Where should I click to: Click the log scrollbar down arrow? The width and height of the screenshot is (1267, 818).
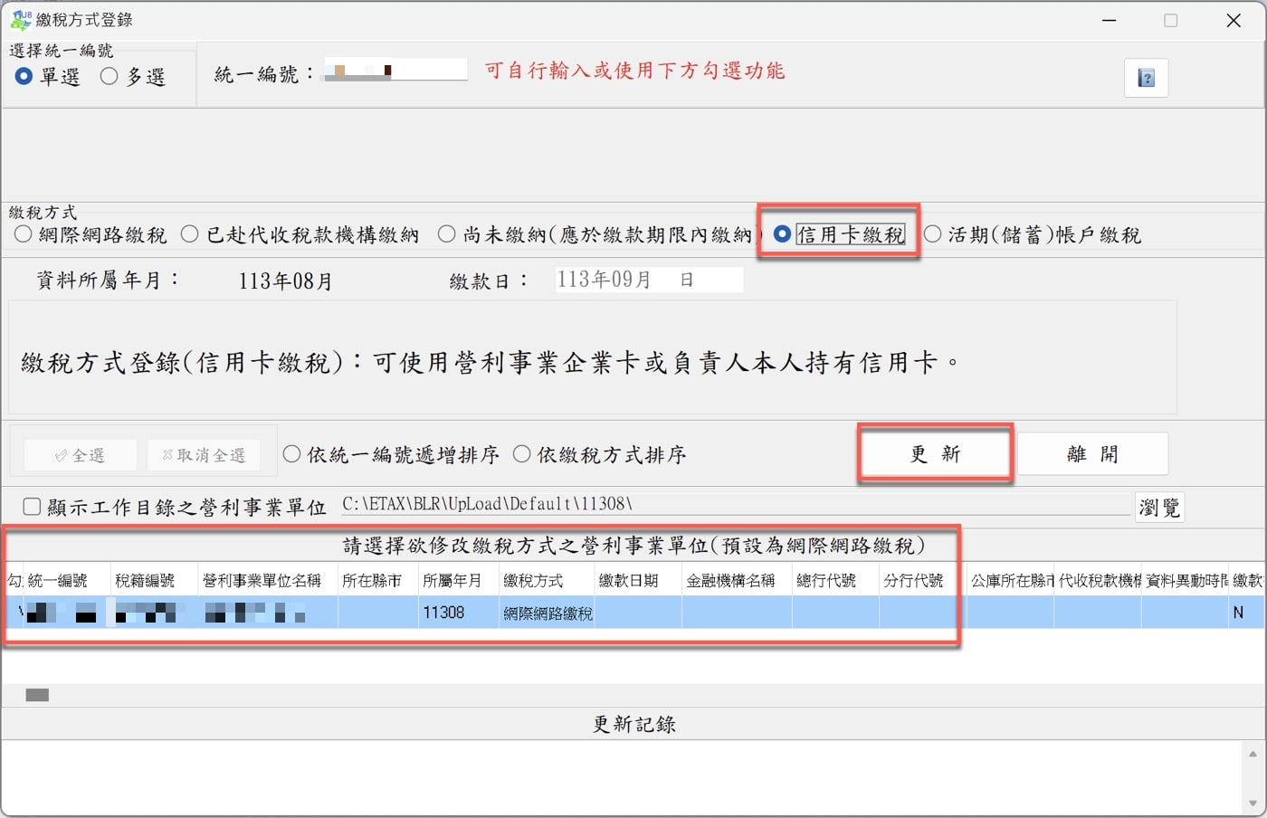(x=1253, y=804)
